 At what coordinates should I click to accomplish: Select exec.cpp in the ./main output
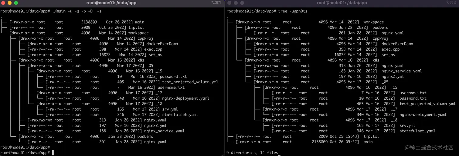tap(153, 49)
